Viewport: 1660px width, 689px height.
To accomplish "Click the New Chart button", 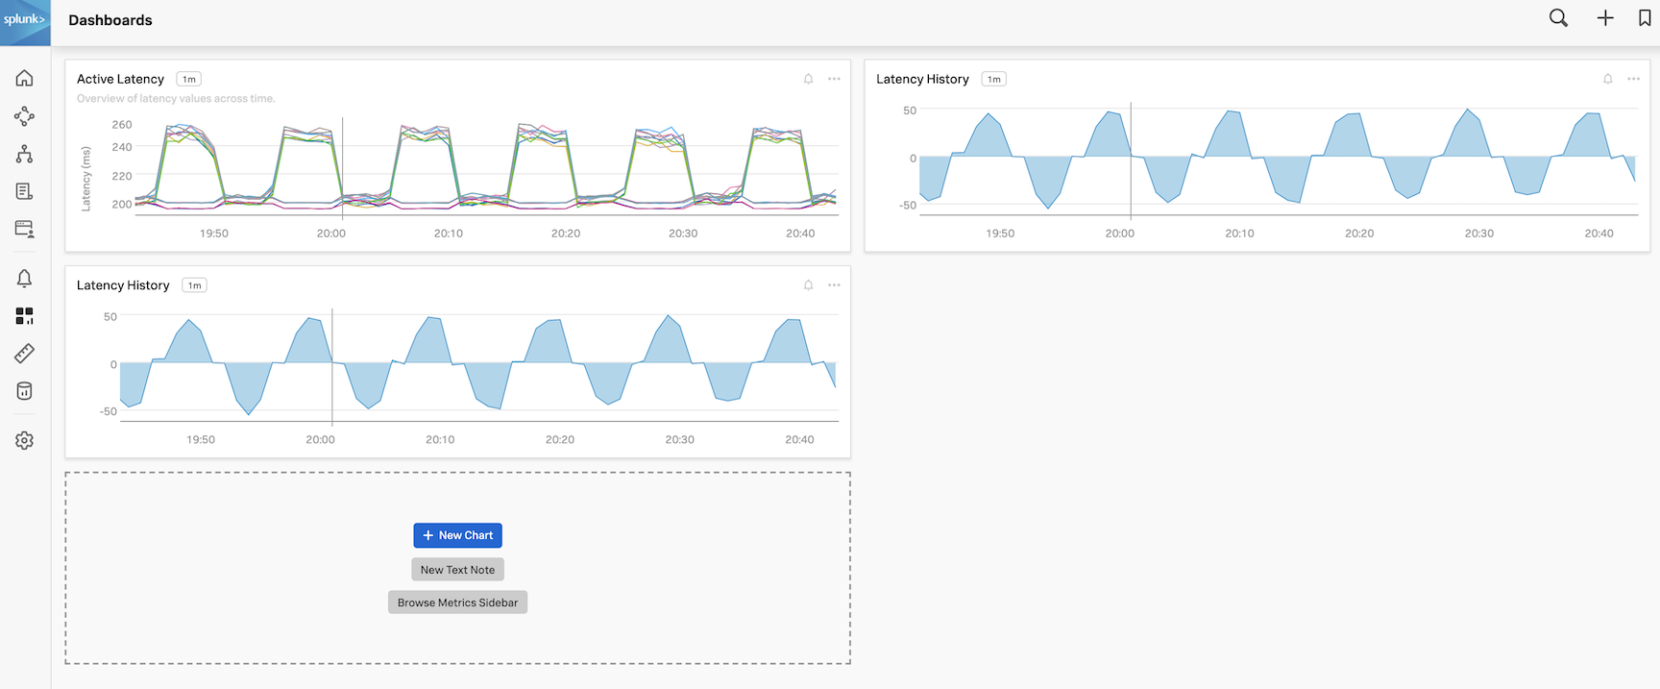I will [457, 535].
